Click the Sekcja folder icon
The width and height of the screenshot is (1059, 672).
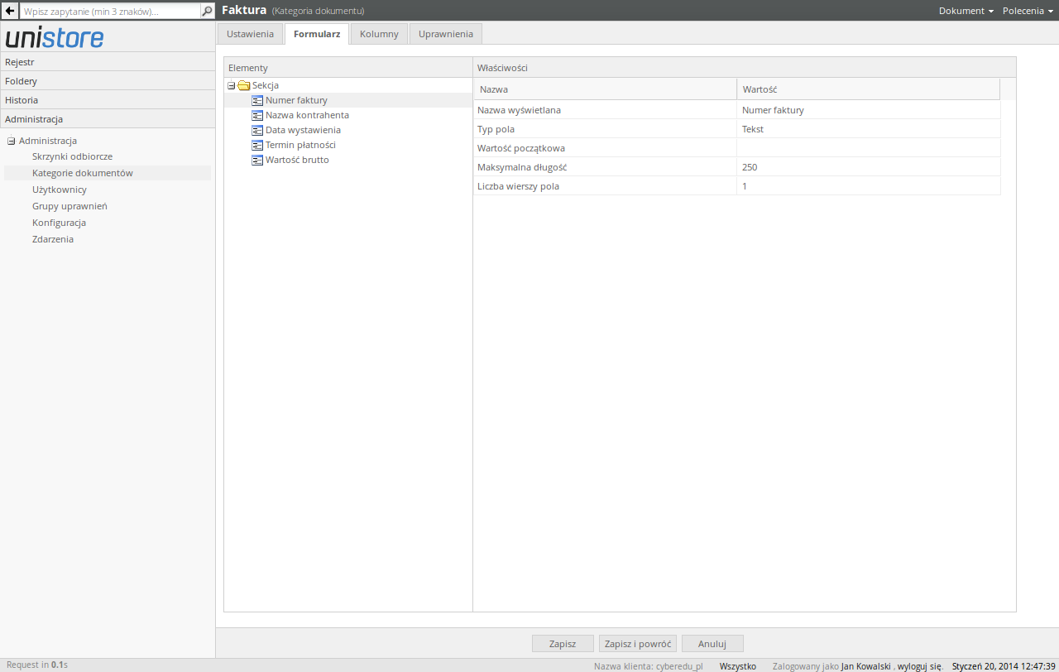coord(244,85)
